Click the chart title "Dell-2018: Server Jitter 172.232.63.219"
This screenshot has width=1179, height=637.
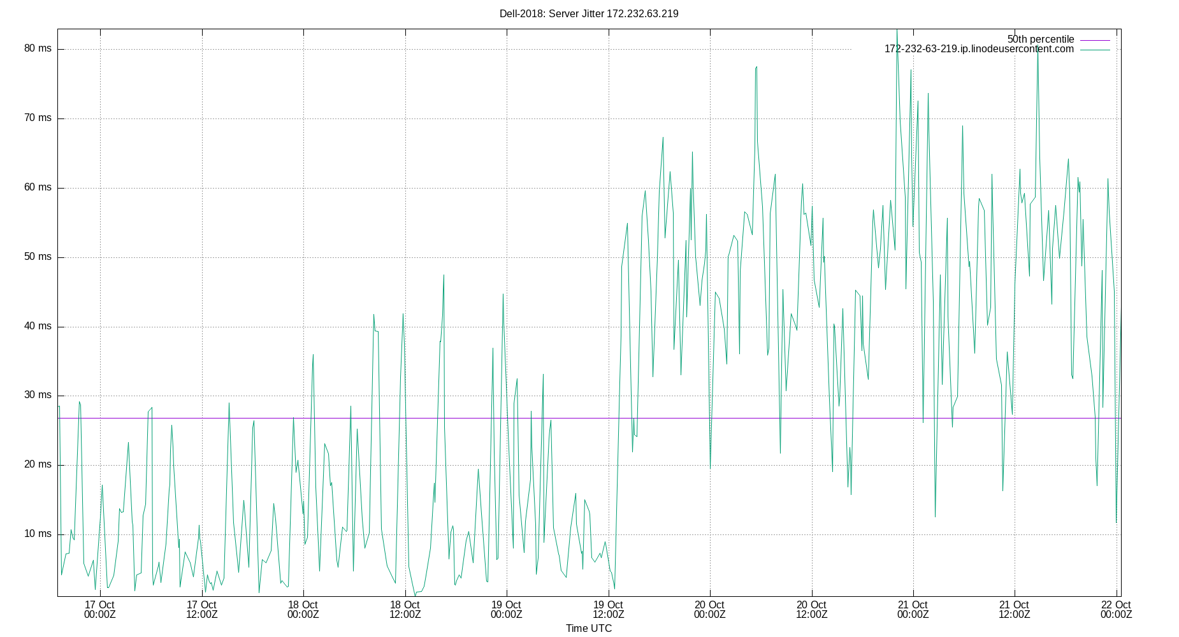(589, 13)
